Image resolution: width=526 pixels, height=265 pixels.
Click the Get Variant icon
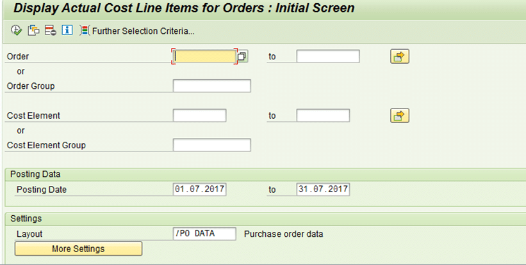(x=35, y=31)
